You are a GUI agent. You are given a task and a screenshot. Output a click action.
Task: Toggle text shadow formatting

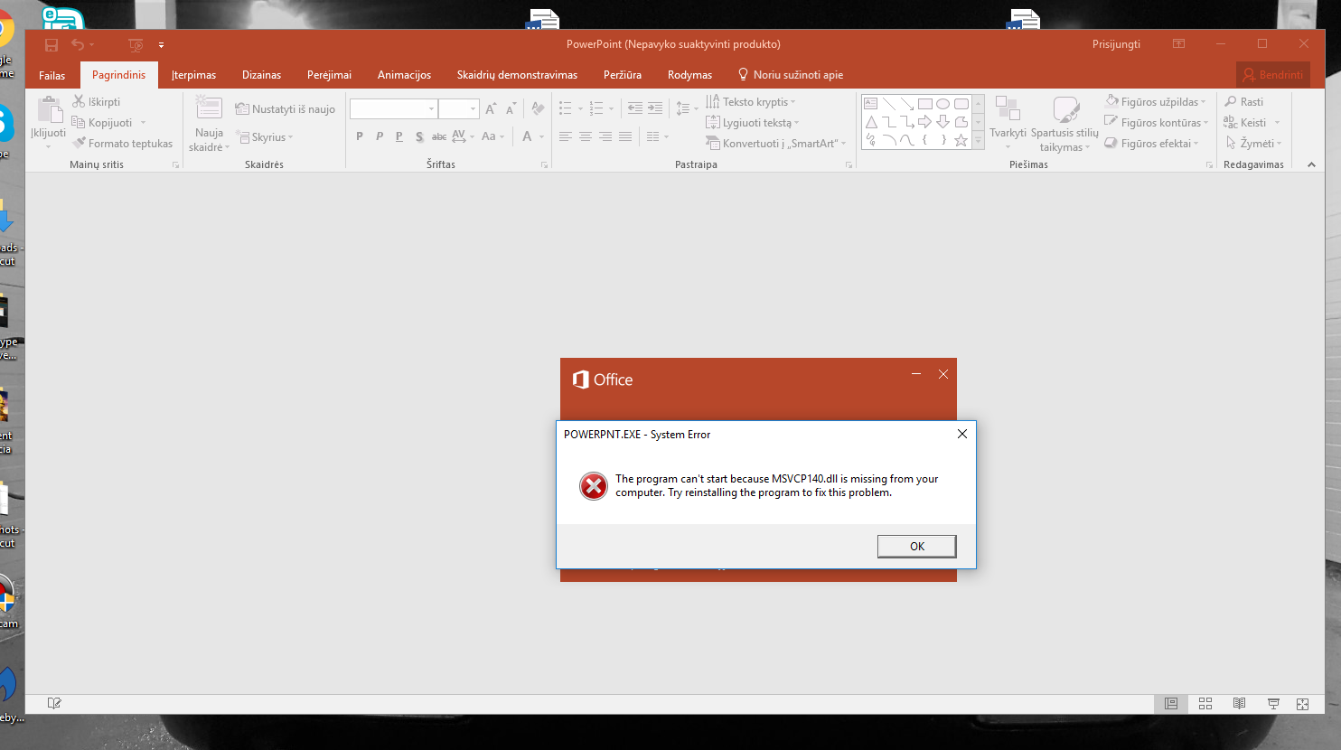tap(419, 136)
